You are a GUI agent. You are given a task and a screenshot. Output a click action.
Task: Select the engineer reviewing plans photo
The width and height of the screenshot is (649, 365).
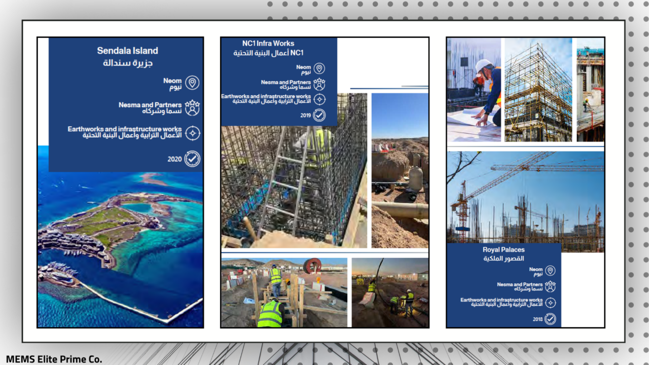coord(474,90)
